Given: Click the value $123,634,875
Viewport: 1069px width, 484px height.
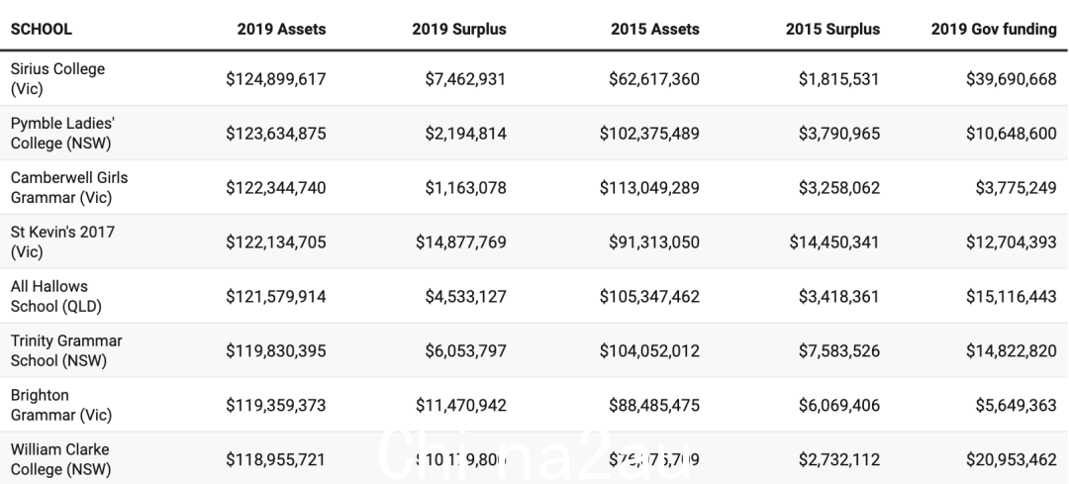Looking at the screenshot, I should 276,134.
